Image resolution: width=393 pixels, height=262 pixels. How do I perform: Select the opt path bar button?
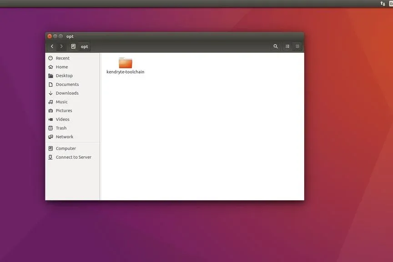(85, 47)
